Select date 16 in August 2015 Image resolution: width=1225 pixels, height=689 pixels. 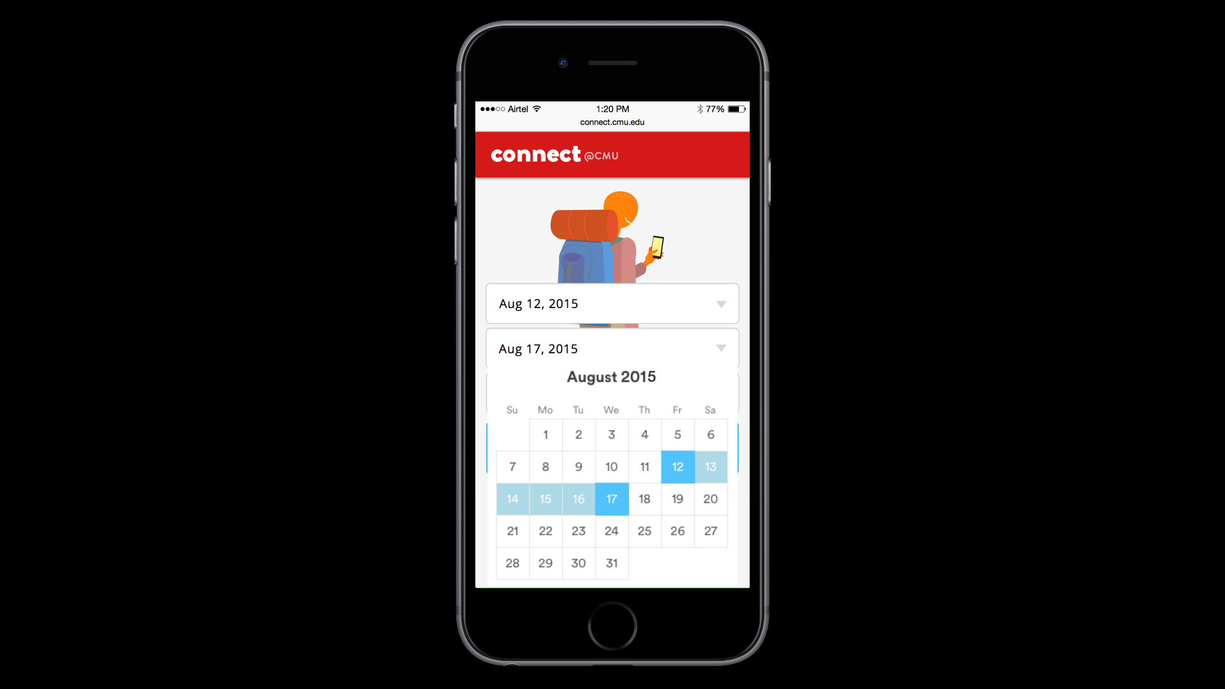click(578, 498)
